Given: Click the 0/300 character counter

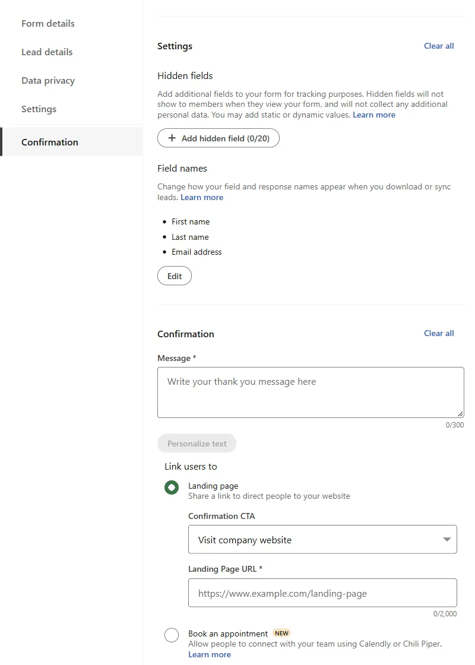Looking at the screenshot, I should pos(455,425).
